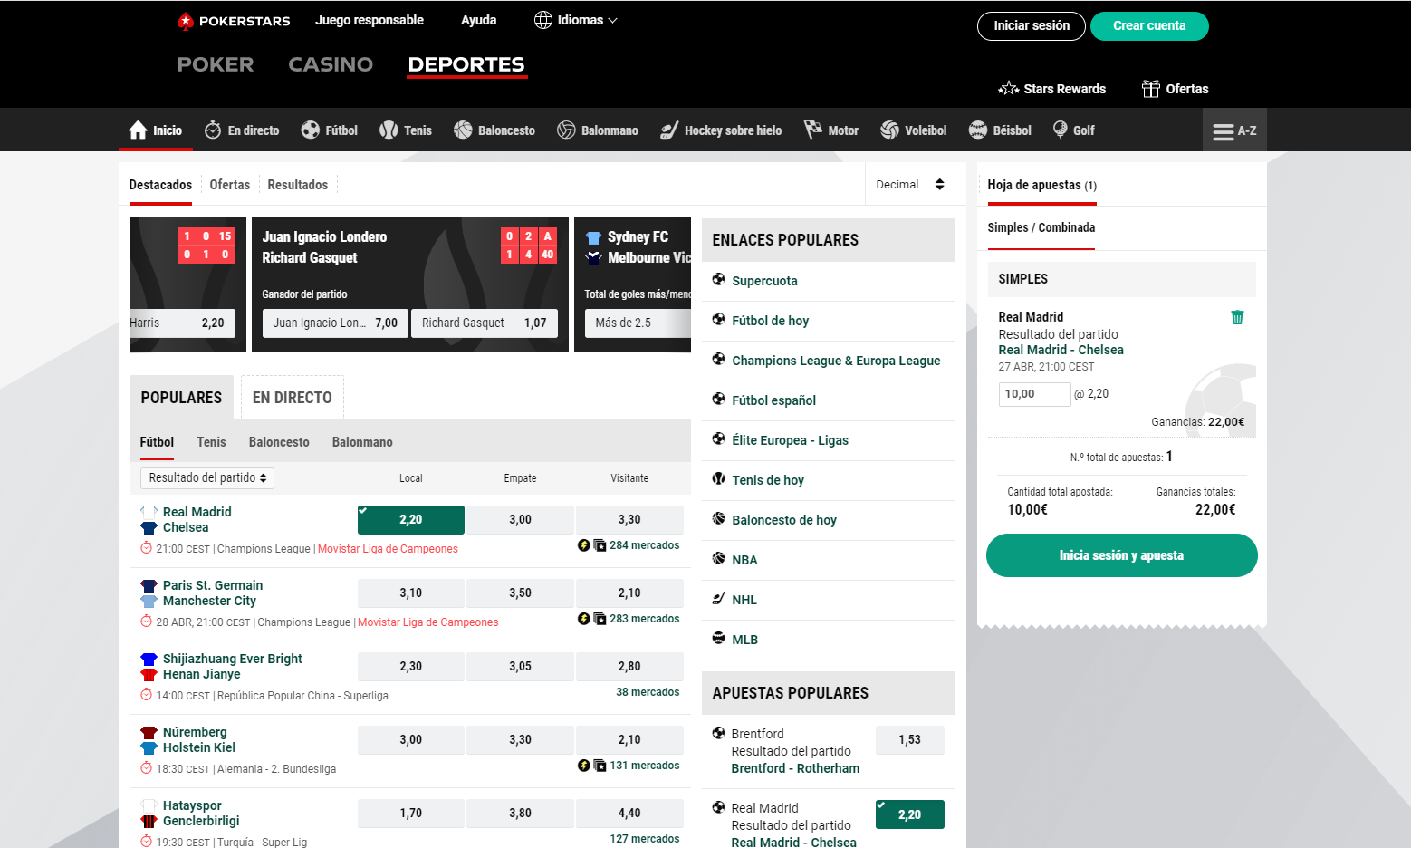Open Movistar Liga de Campeones link for Real Madrid
The image size is (1411, 848).
(x=388, y=549)
